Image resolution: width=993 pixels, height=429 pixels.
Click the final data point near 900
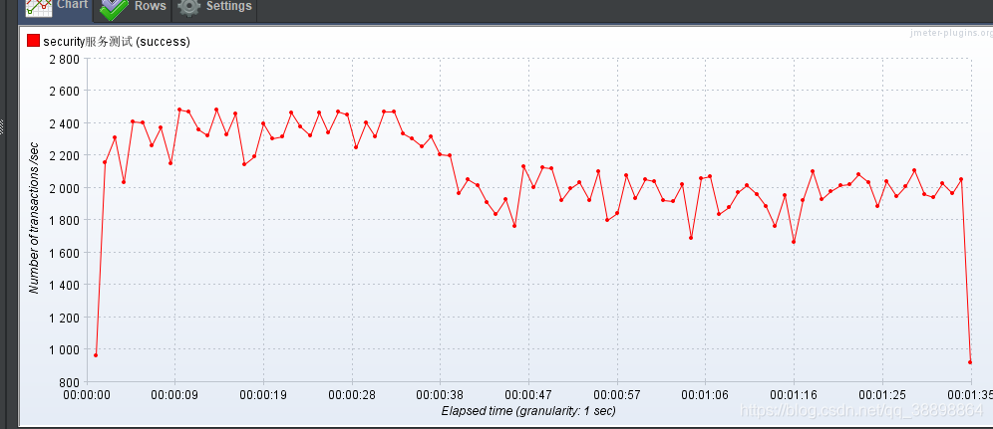(970, 362)
